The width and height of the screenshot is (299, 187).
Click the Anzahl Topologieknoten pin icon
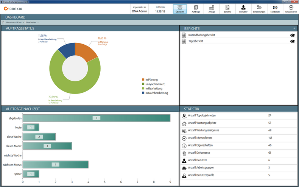[184, 115]
